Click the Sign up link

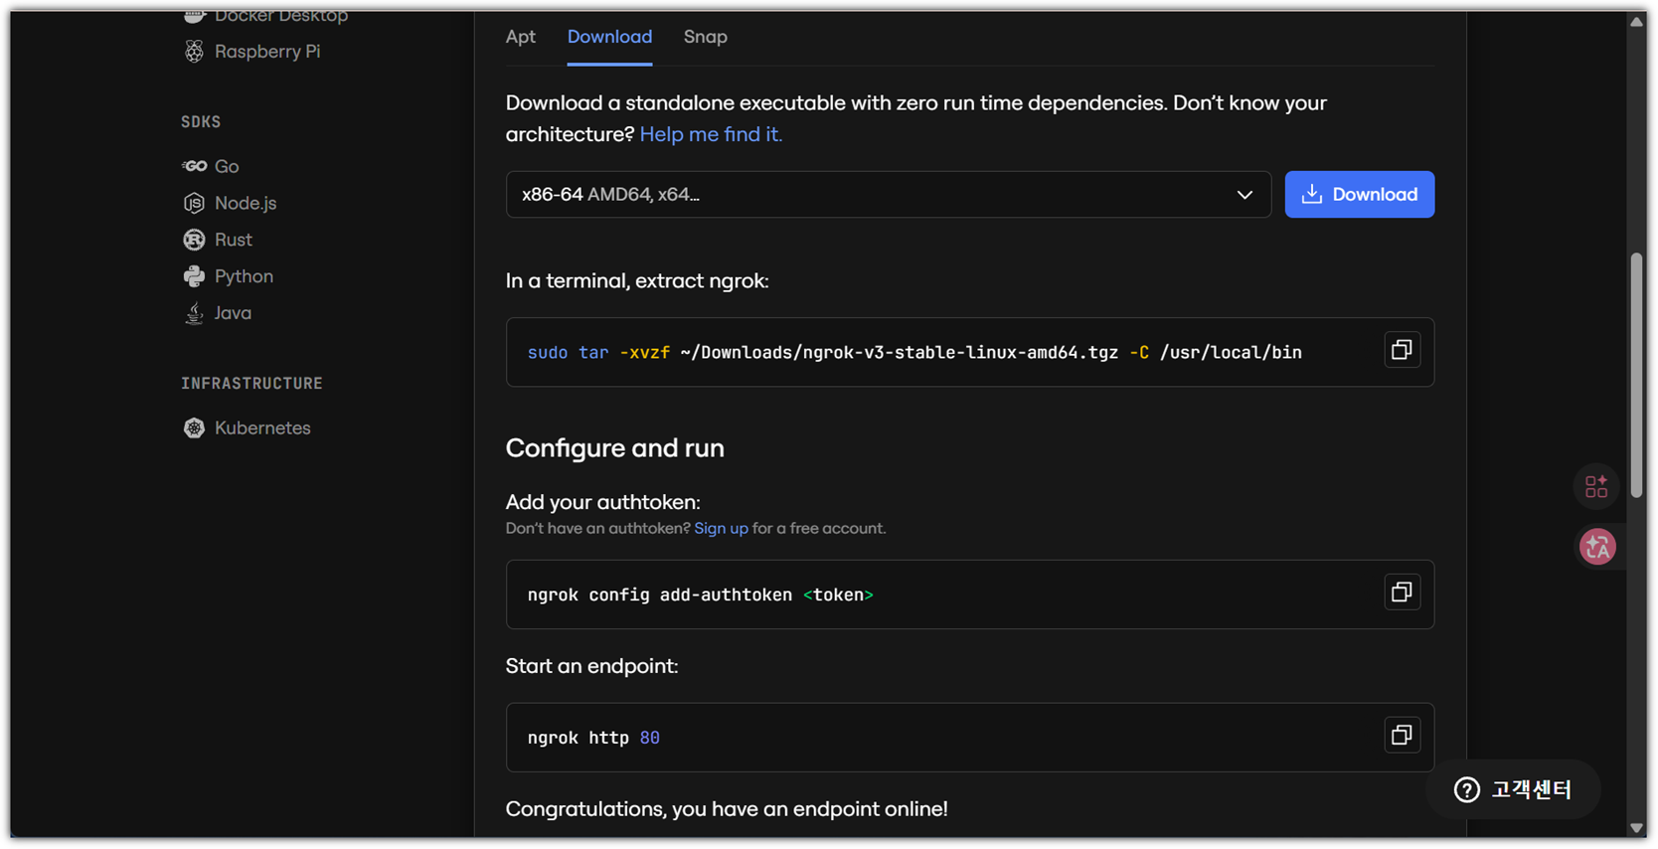(721, 529)
